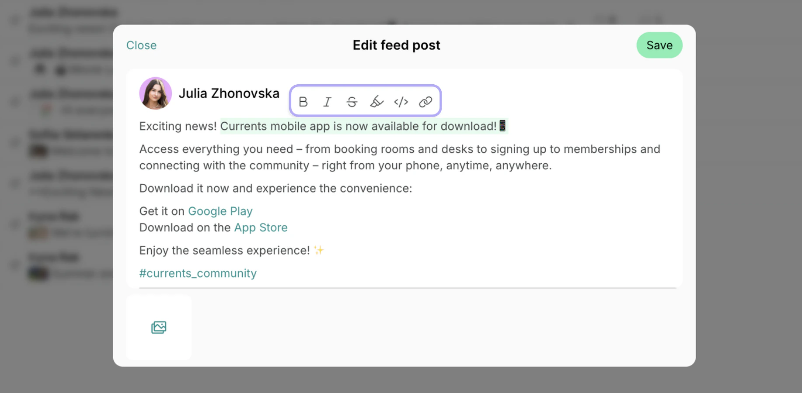Close the Edit feed post dialog
This screenshot has width=802, height=393.
point(141,45)
